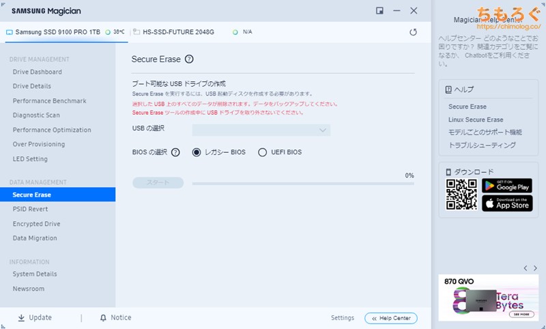Click the compact window mode icon
The height and width of the screenshot is (329, 546).
pyautogui.click(x=379, y=11)
